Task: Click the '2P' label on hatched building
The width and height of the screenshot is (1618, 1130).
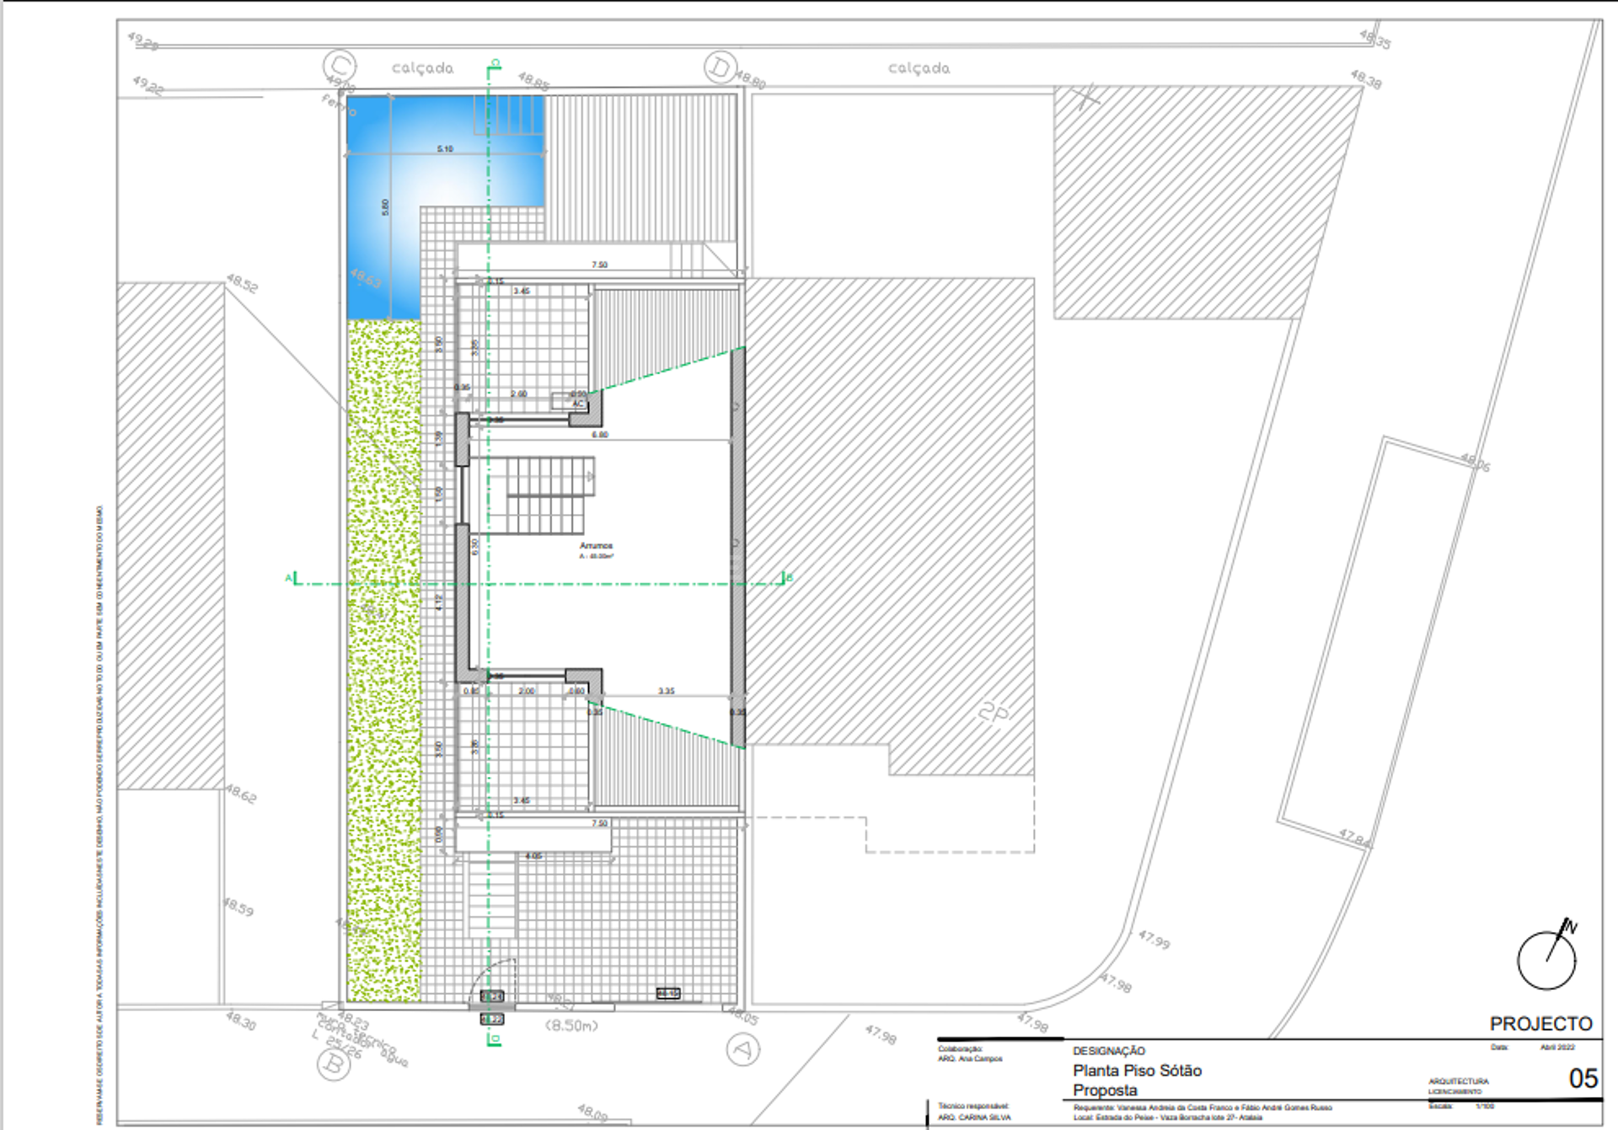Action: tap(994, 713)
